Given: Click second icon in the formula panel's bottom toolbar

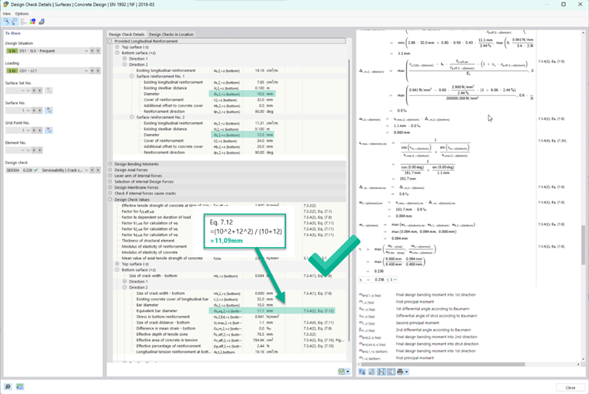Looking at the screenshot, I should click(371, 372).
